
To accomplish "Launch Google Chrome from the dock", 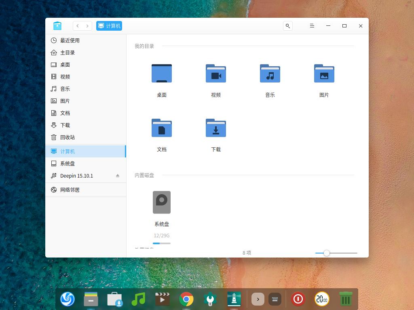I will [x=186, y=299].
